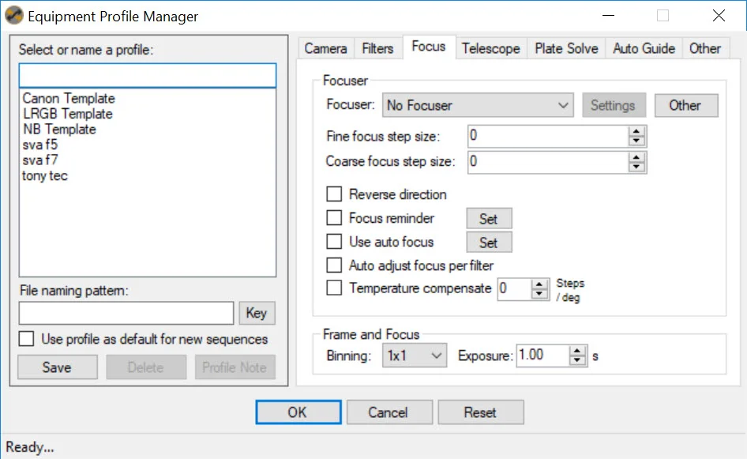Select the sva f5 profile
Viewport: 747px width, 459px height.
click(40, 145)
